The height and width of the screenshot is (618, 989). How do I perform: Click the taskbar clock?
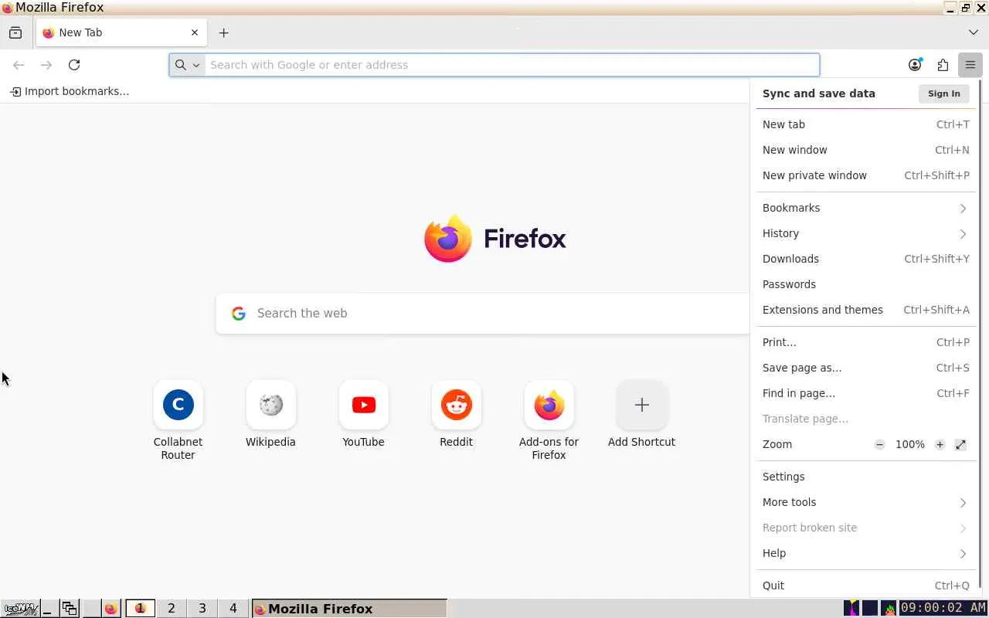click(943, 609)
